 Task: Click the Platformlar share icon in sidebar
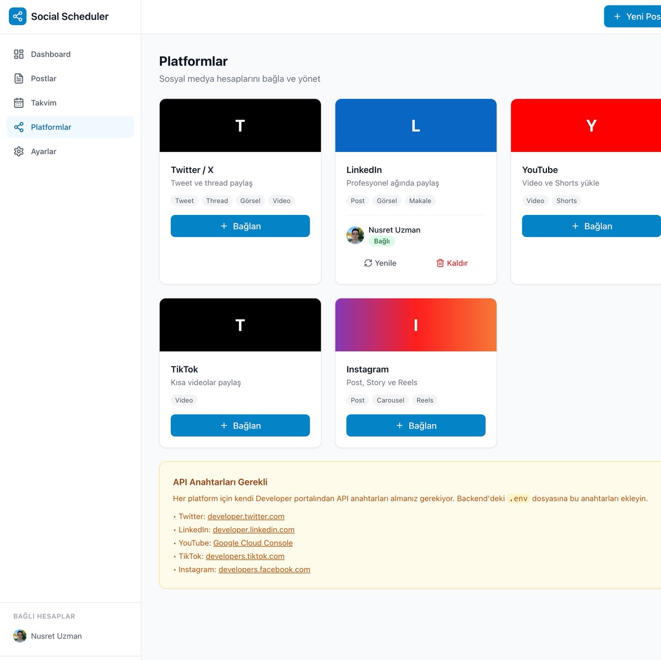(19, 127)
